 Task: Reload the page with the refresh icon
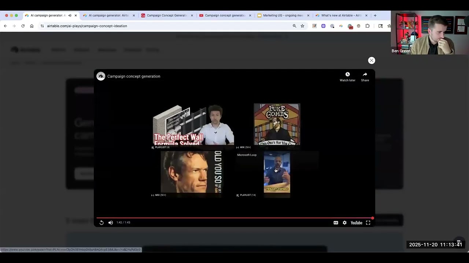[x=23, y=26]
